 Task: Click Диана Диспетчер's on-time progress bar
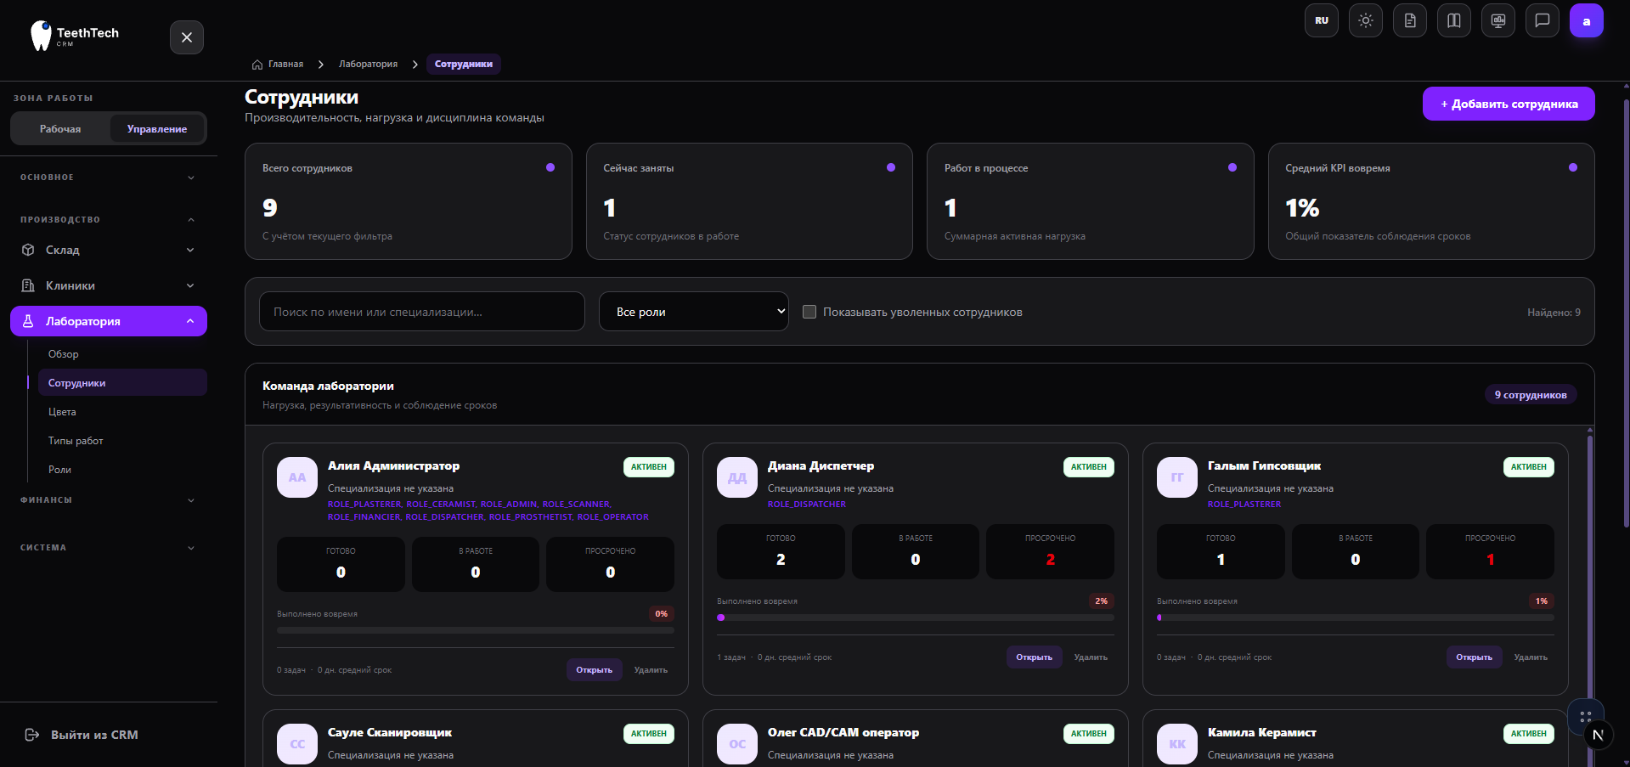coord(916,618)
